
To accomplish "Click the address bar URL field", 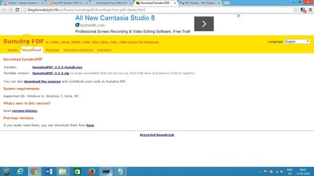I will pyautogui.click(x=157, y=10).
